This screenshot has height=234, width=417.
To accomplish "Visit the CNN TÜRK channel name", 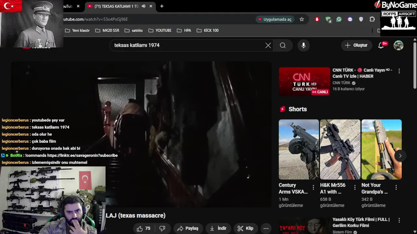I will pyautogui.click(x=341, y=83).
